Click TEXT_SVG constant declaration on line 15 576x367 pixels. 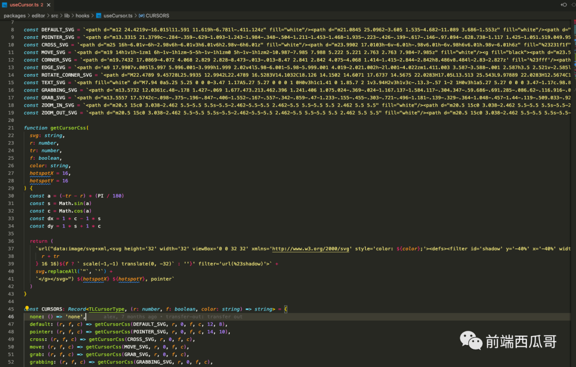[x=53, y=83]
